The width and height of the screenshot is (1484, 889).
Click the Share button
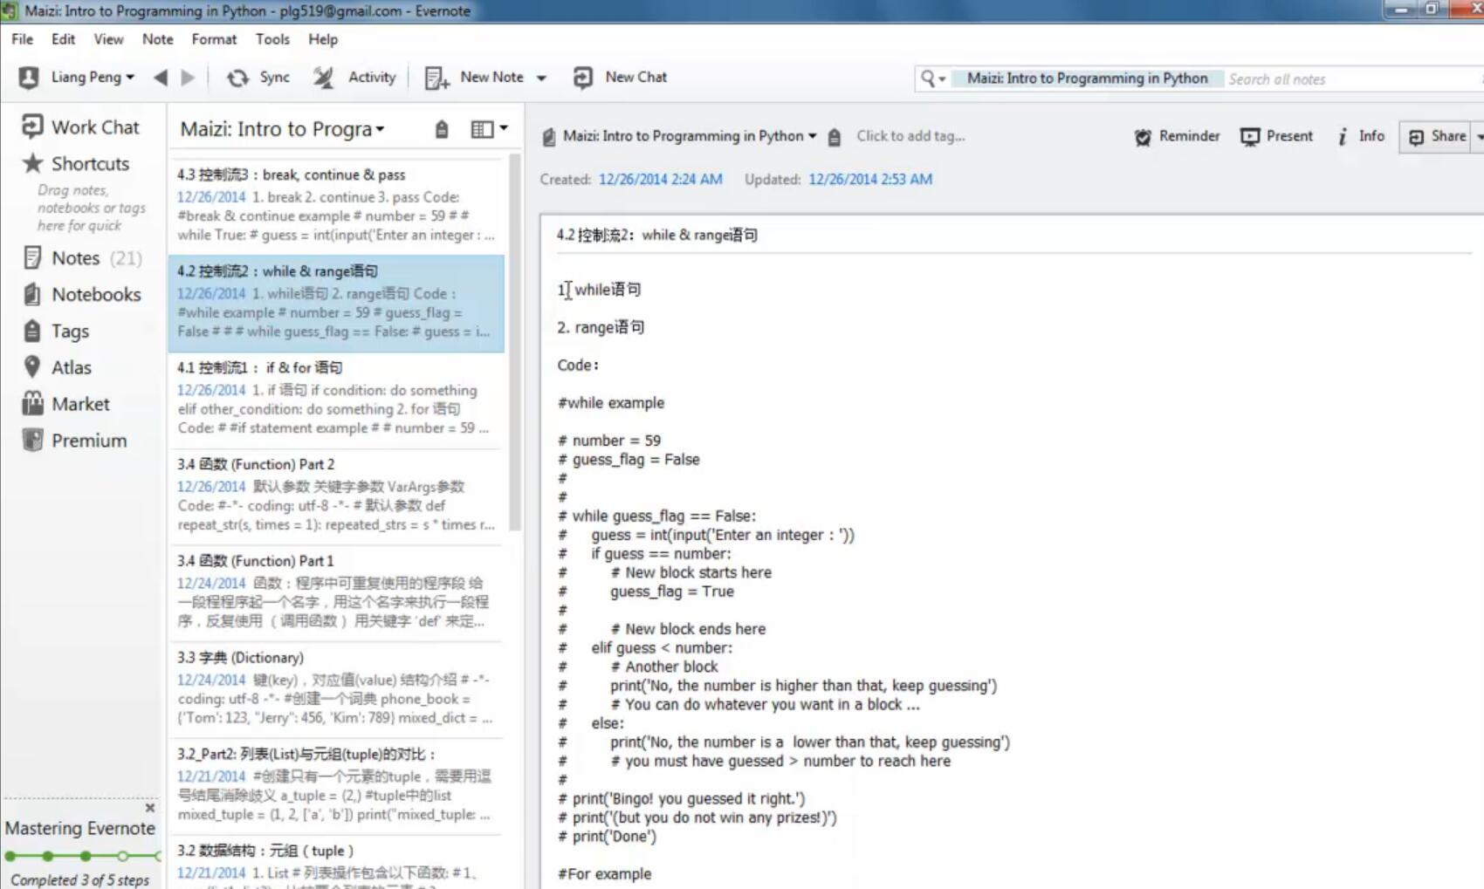click(1436, 137)
